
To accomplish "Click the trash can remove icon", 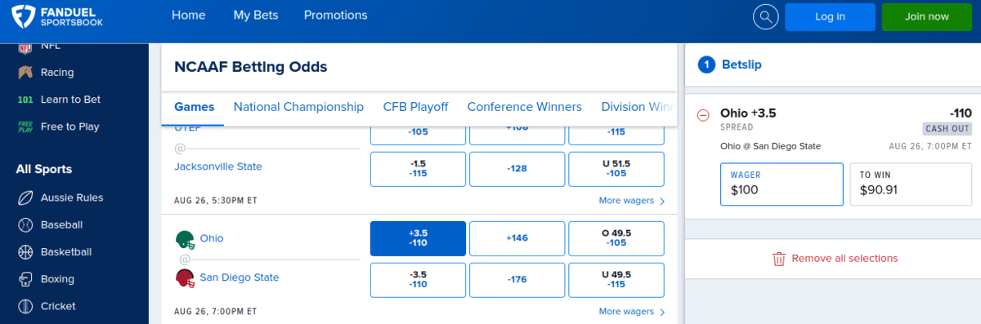I will tap(779, 258).
